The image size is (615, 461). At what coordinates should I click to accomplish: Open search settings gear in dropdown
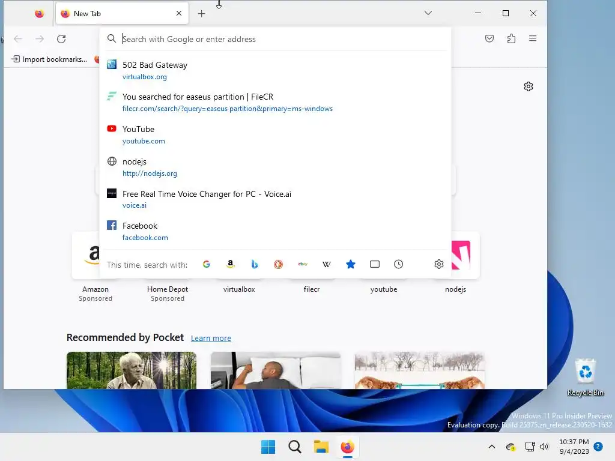pos(439,264)
